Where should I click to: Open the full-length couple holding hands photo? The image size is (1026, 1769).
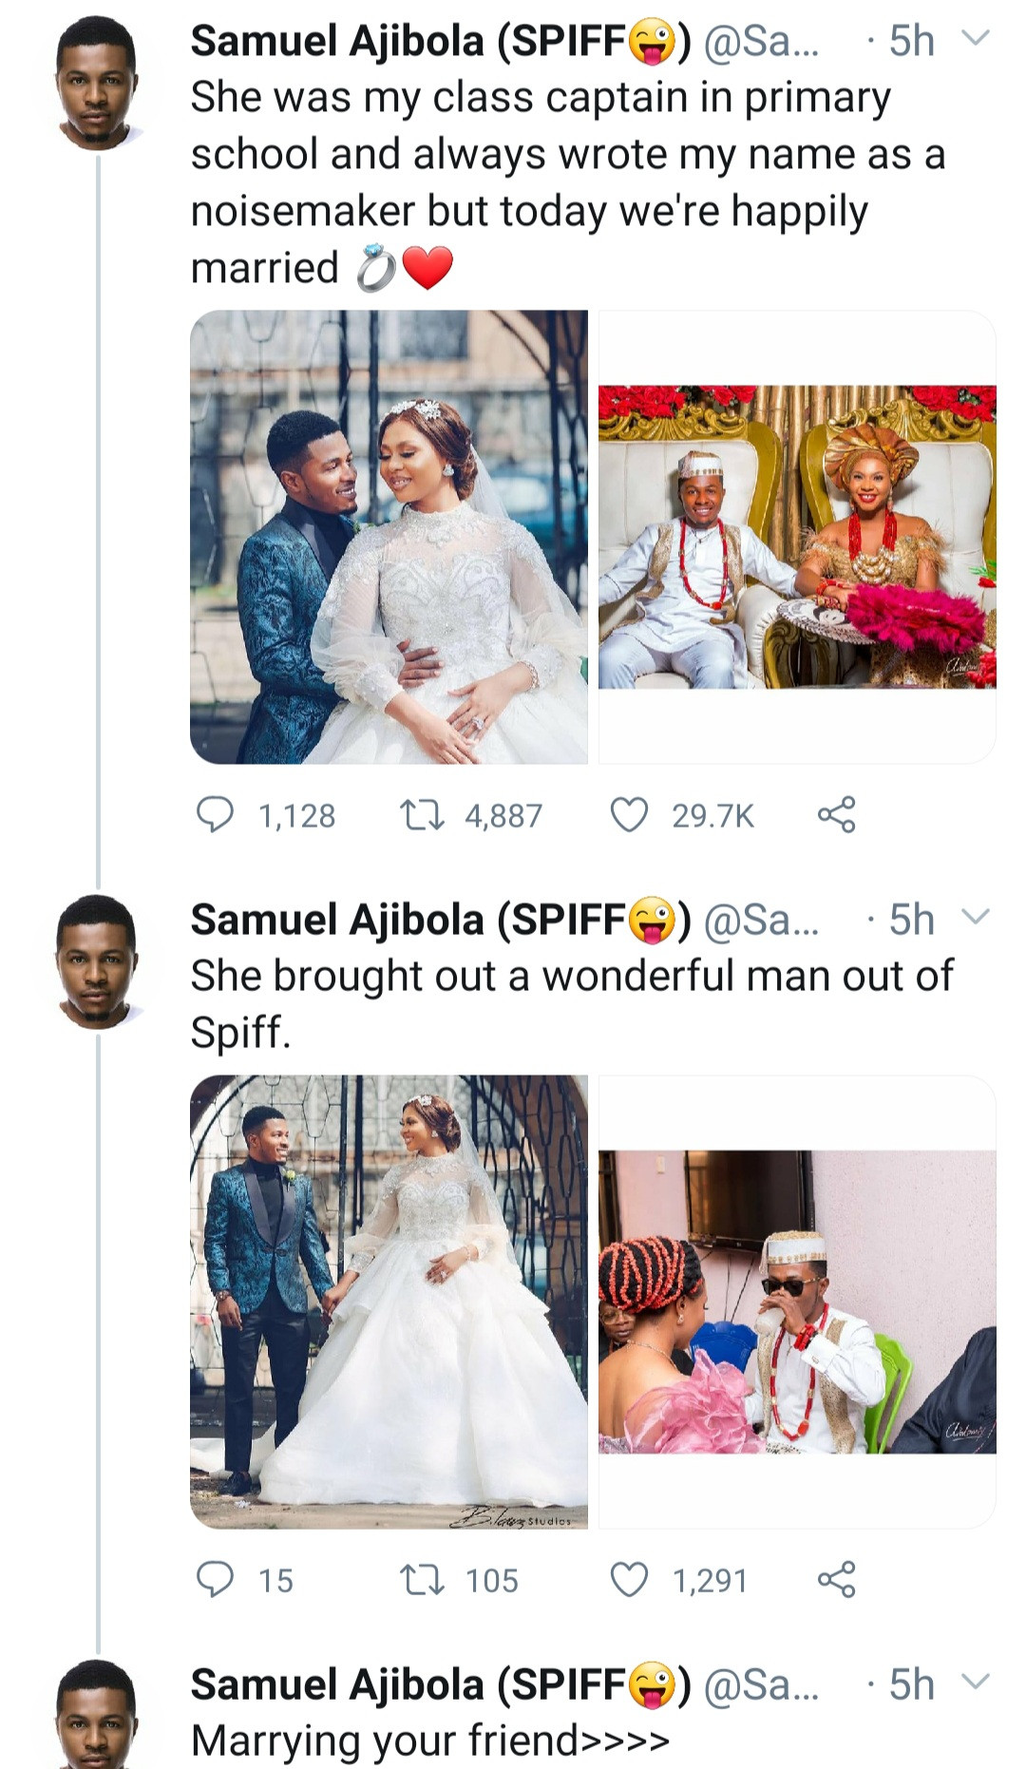pos(389,1302)
